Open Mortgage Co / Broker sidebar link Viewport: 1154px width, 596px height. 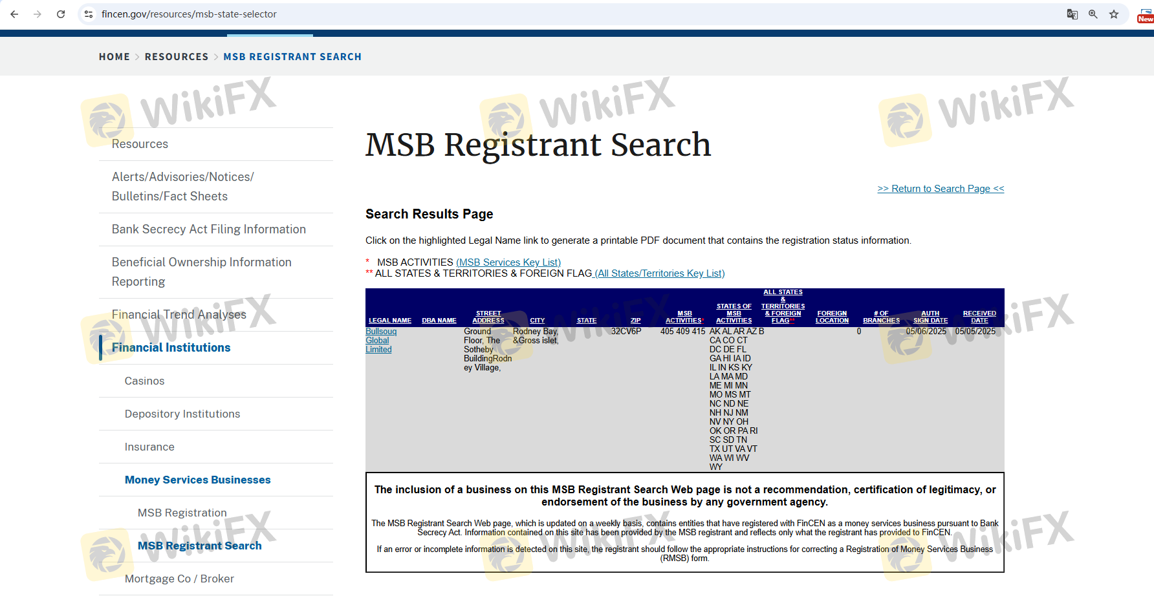pyautogui.click(x=179, y=579)
